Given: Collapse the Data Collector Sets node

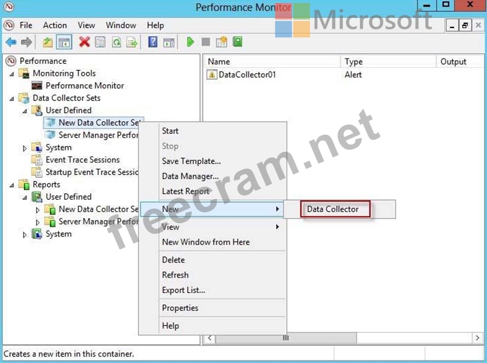Looking at the screenshot, I should coord(12,99).
